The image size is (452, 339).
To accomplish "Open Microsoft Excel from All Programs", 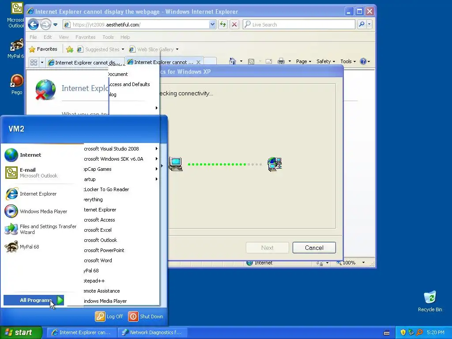I will (121, 230).
